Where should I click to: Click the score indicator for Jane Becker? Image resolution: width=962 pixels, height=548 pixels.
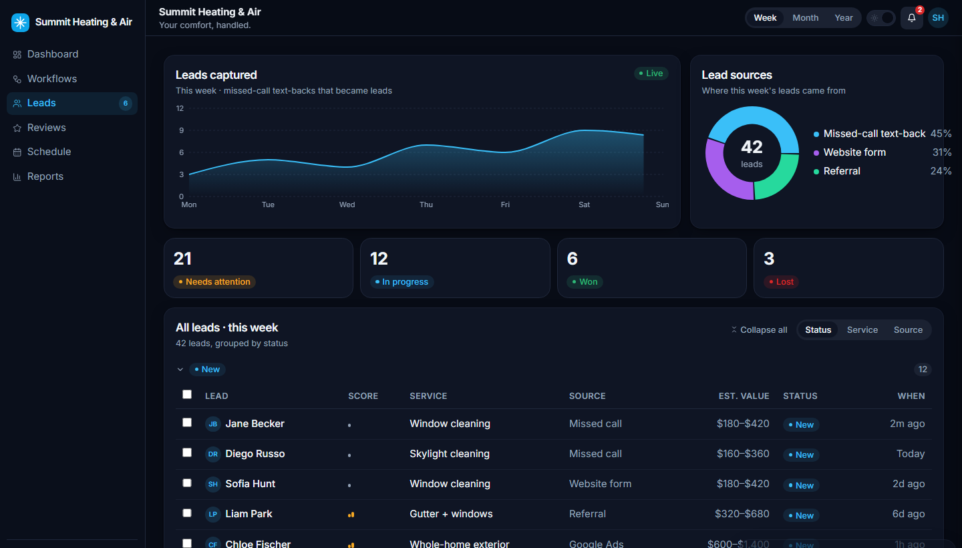(349, 425)
